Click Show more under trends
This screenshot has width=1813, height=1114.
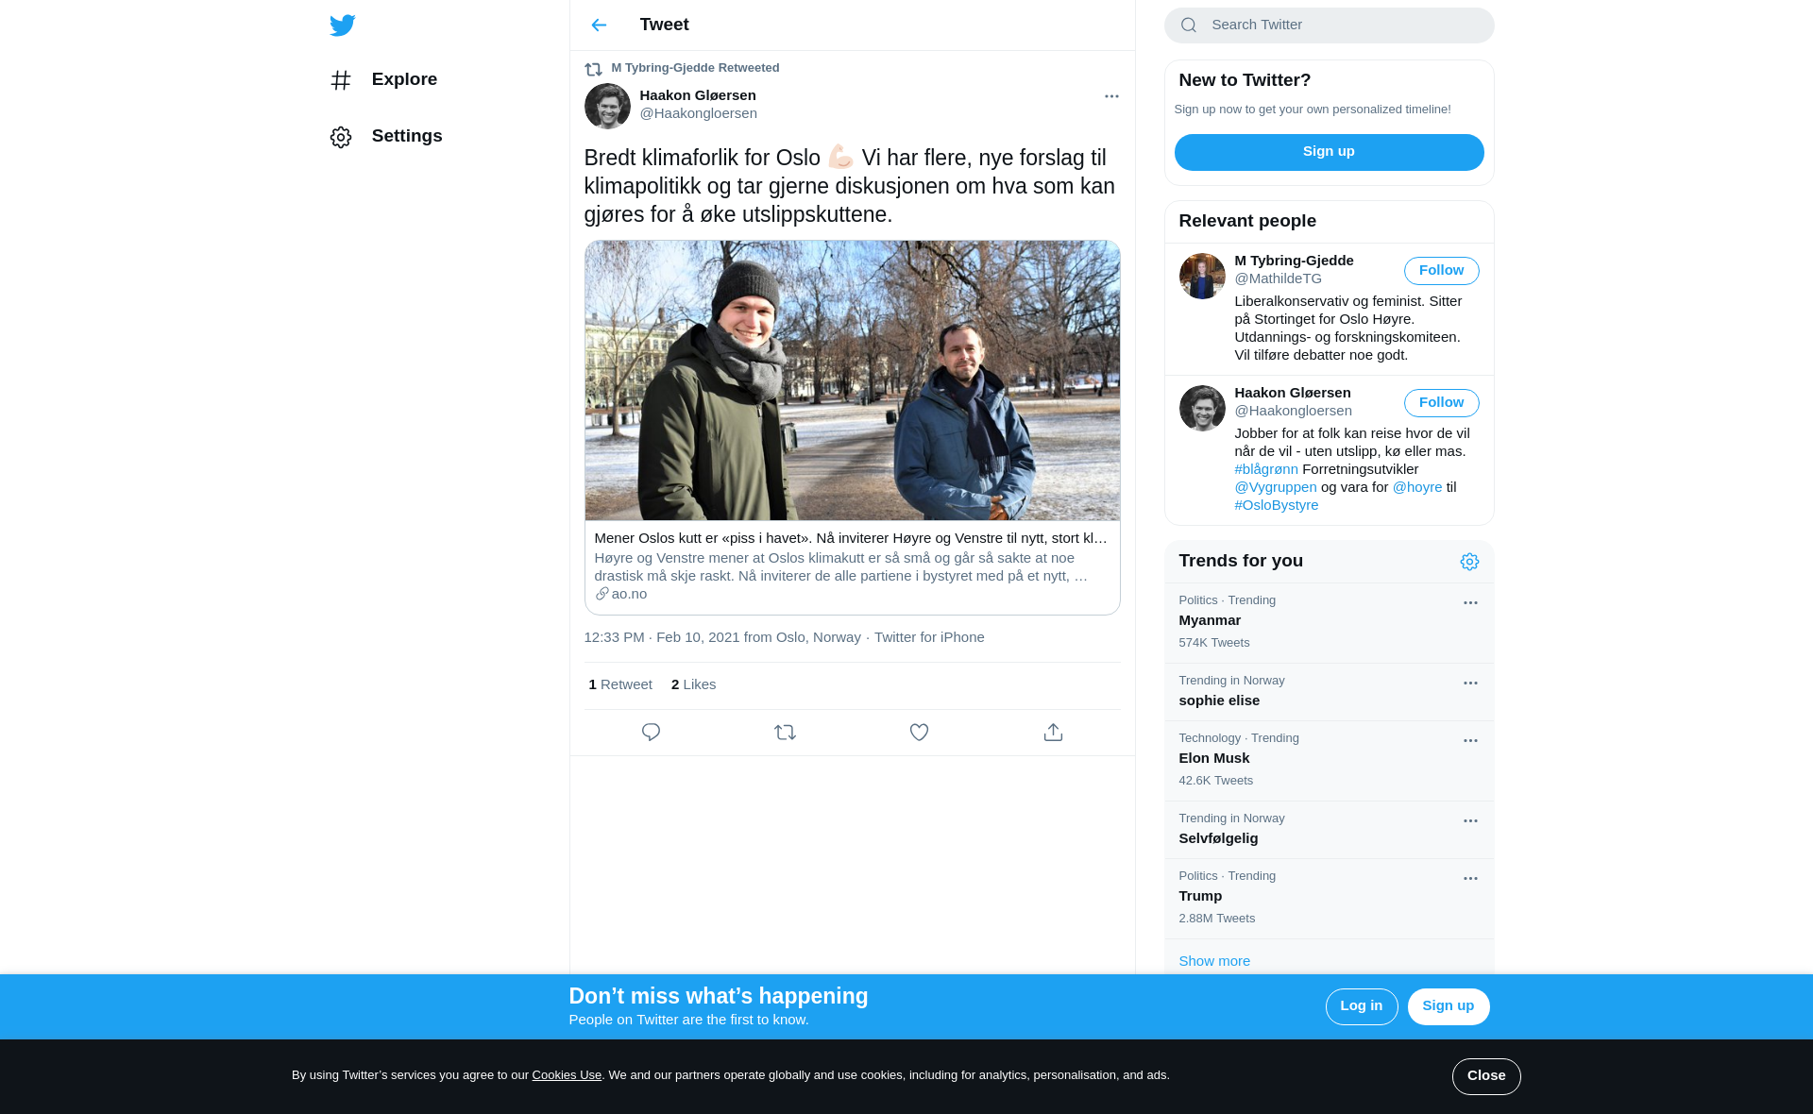[1214, 961]
